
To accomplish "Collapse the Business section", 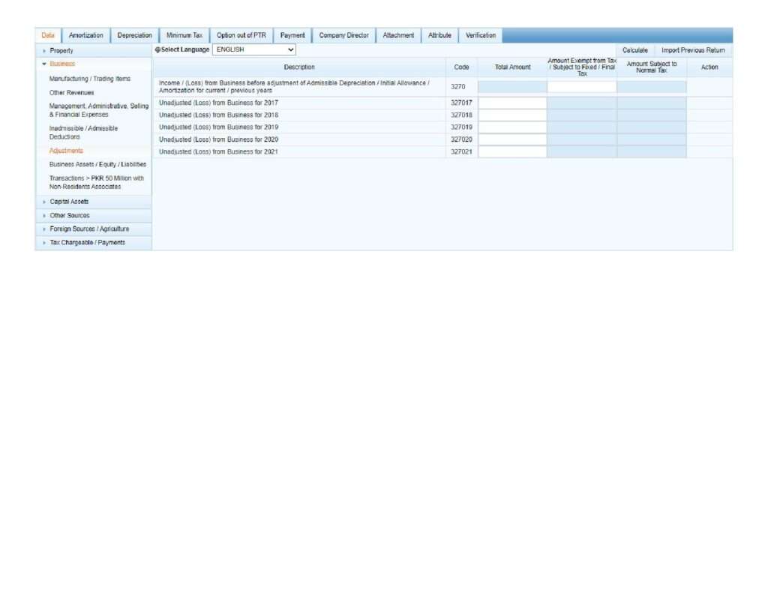I will [x=61, y=64].
